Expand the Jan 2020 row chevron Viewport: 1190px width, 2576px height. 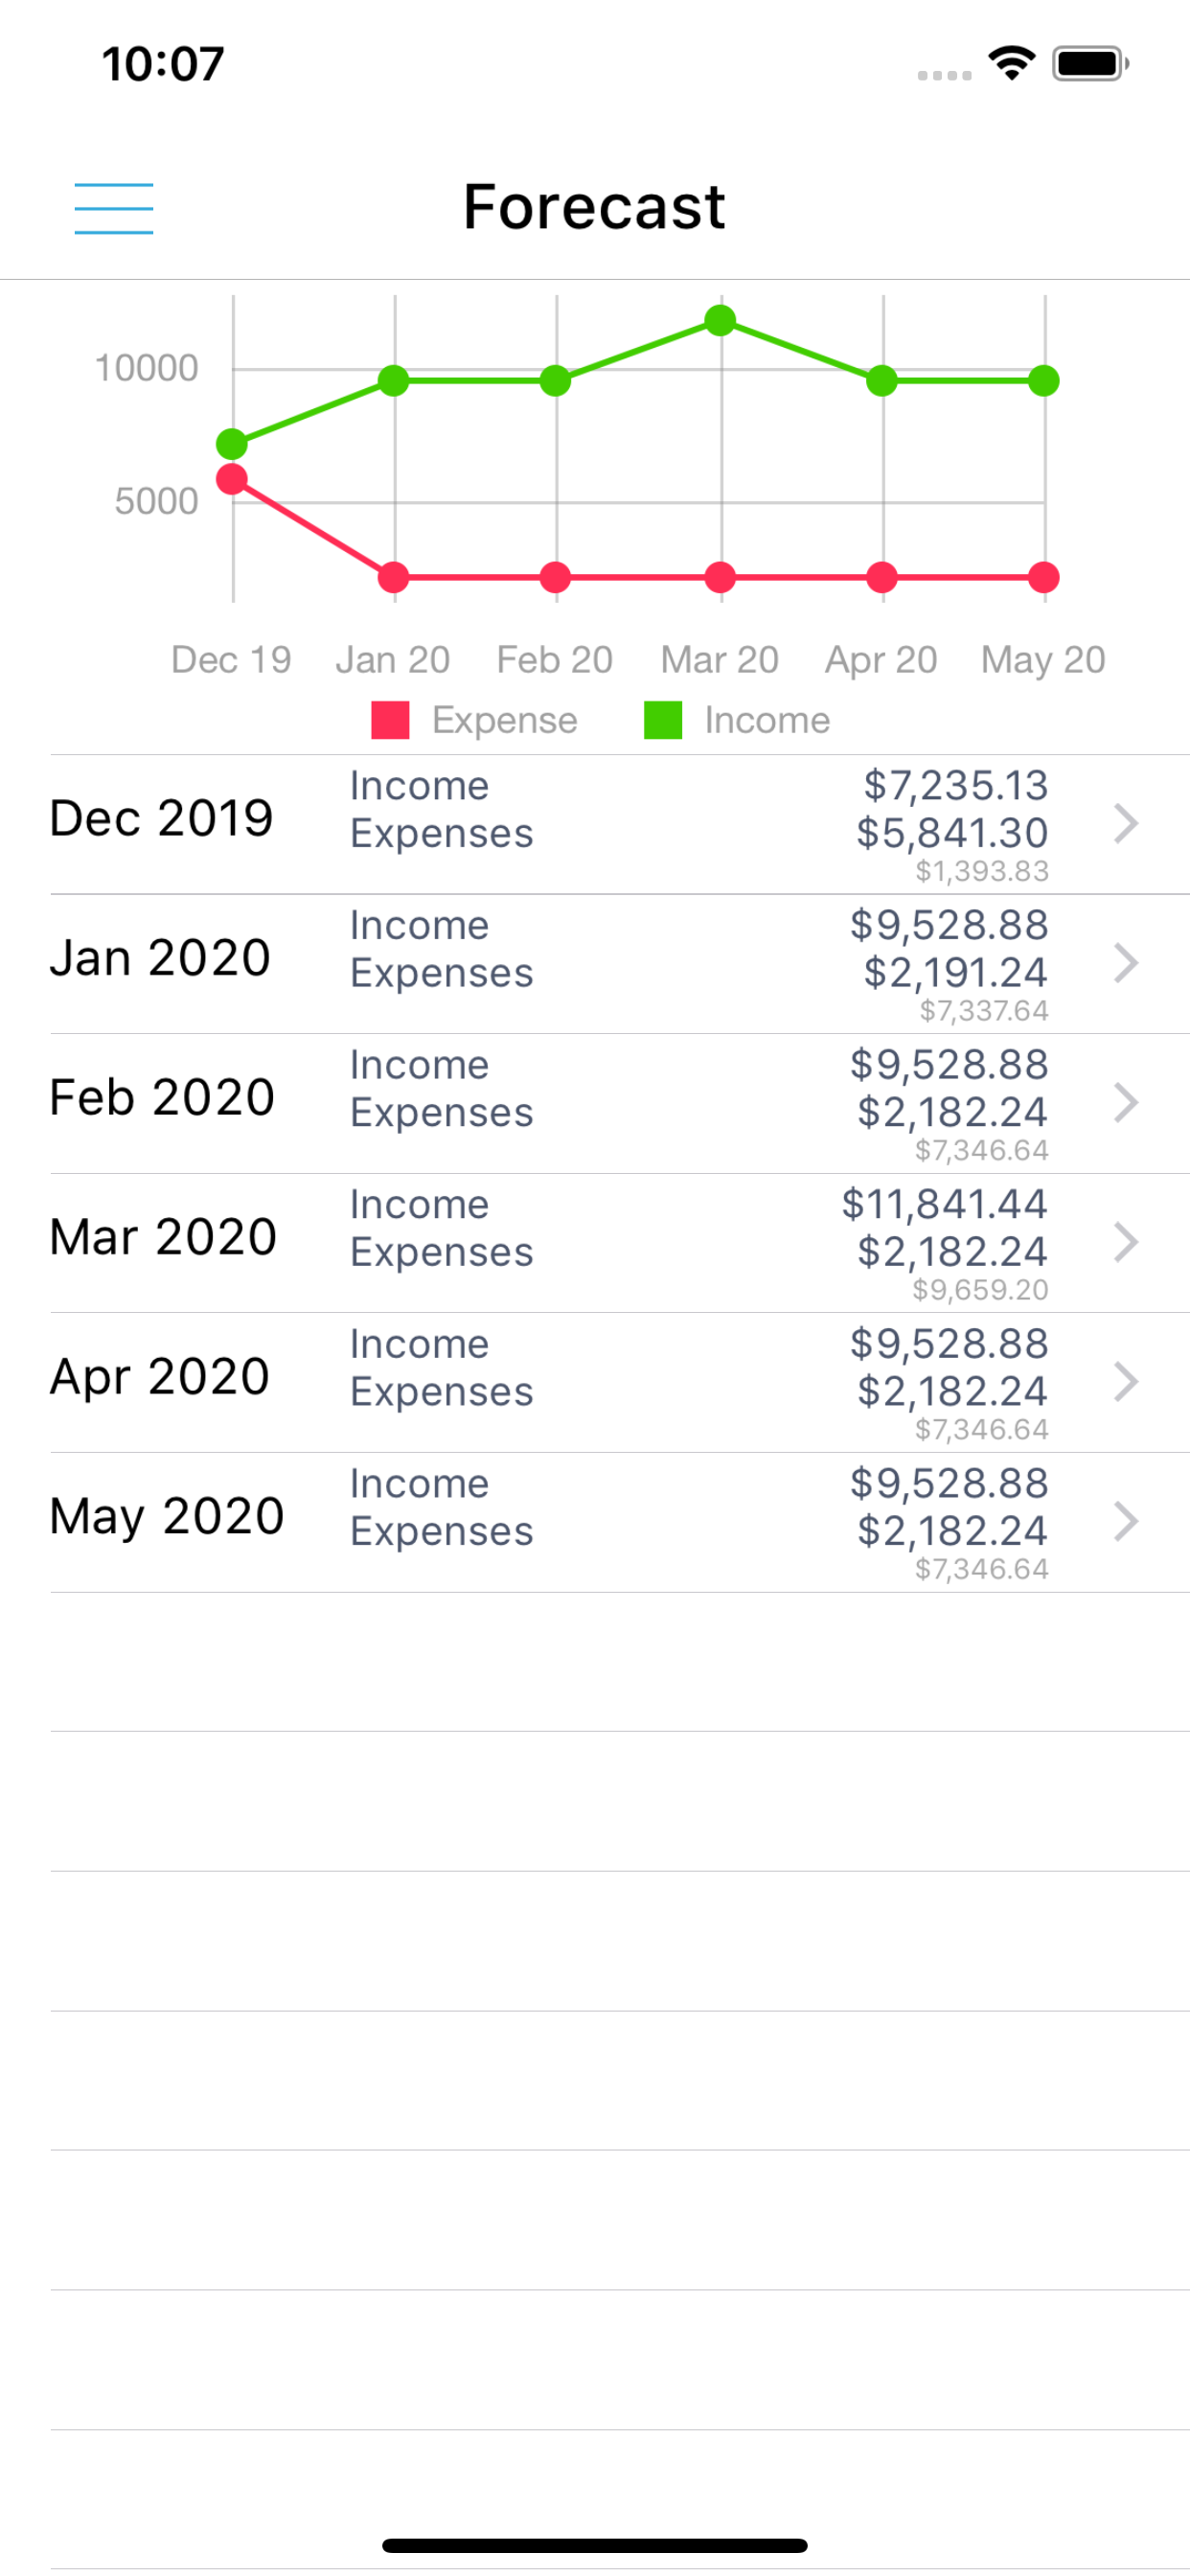pyautogui.click(x=1126, y=963)
